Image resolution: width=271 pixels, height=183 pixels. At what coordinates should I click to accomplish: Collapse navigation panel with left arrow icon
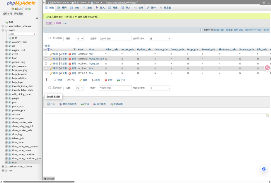[x=44, y=2]
